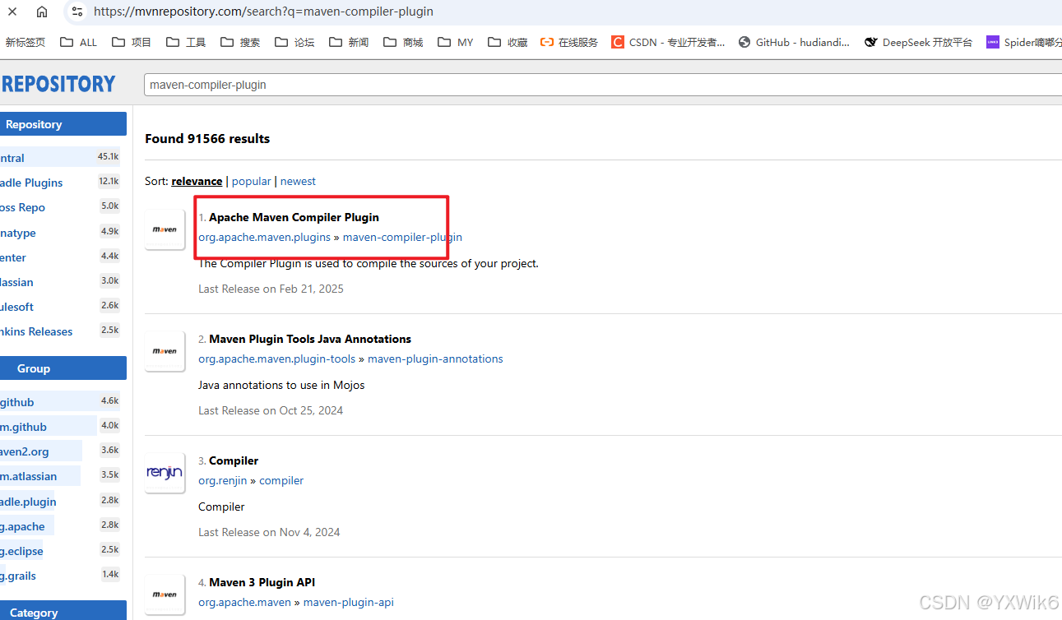
Task: Select 'Found 91566 results' heading text
Action: coord(207,138)
